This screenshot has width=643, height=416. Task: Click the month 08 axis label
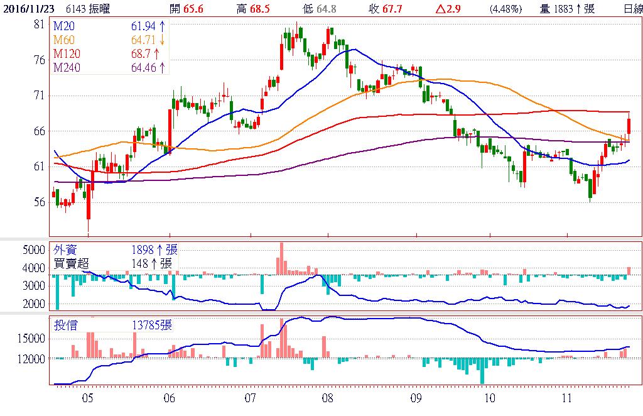pos(328,398)
